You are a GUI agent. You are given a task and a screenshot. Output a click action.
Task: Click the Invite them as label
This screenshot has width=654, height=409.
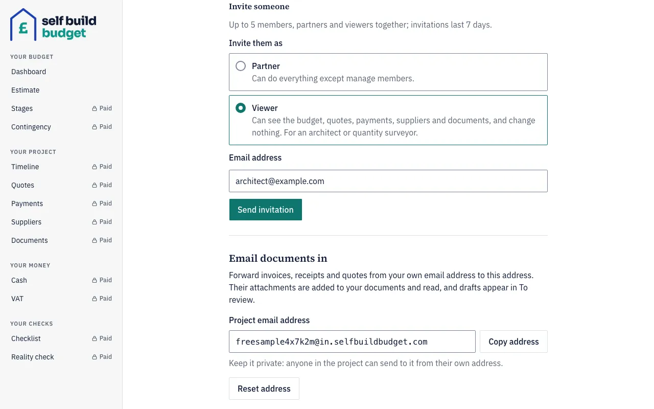(x=255, y=43)
